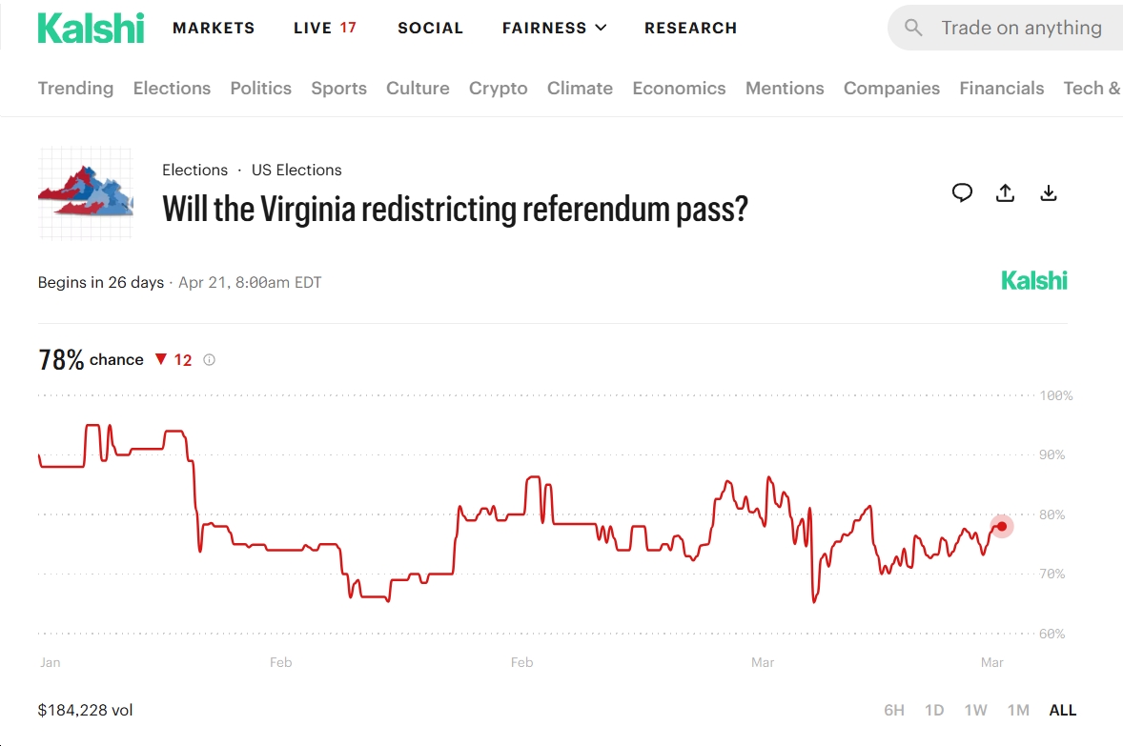Click the Kalshi logo in header
The width and height of the screenshot is (1123, 746).
(92, 28)
